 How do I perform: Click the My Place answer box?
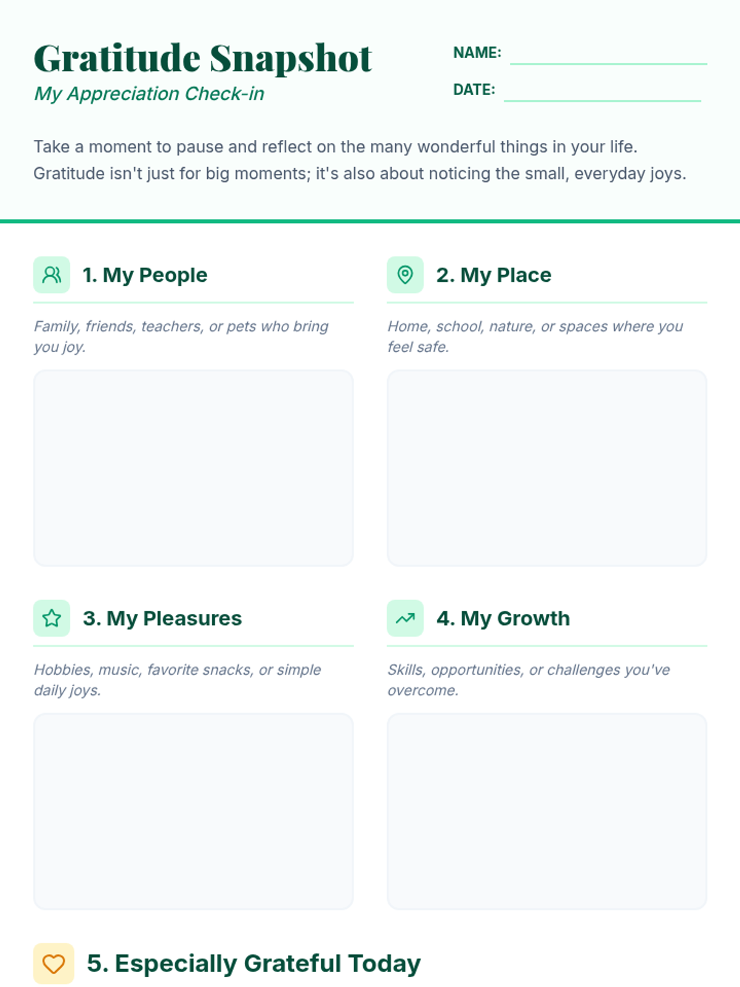(x=547, y=468)
